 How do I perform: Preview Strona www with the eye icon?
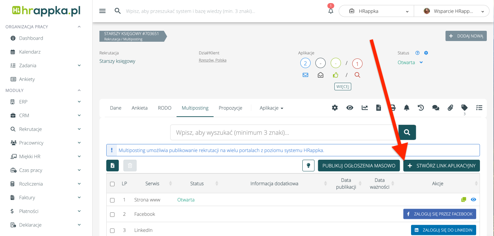point(473,200)
